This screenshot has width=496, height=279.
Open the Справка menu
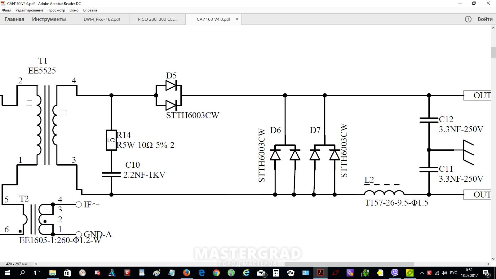[90, 10]
